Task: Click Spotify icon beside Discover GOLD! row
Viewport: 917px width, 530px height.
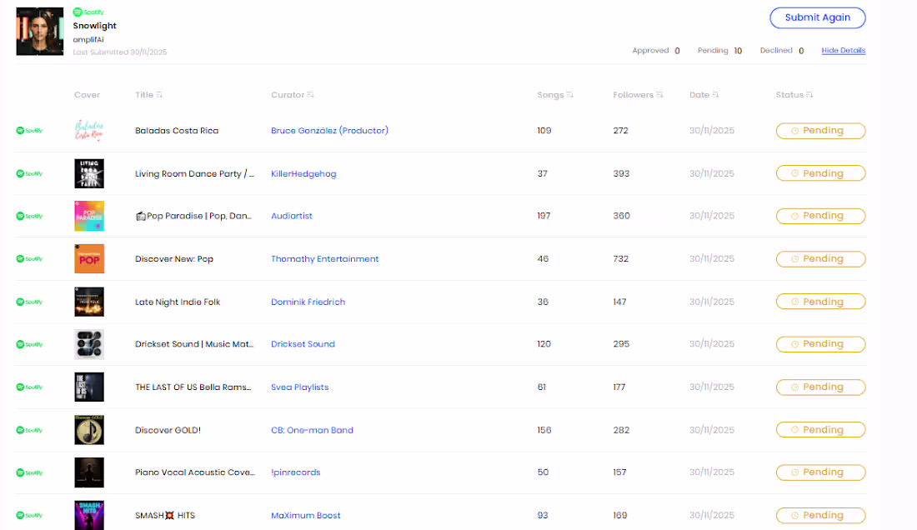Action: 29,430
